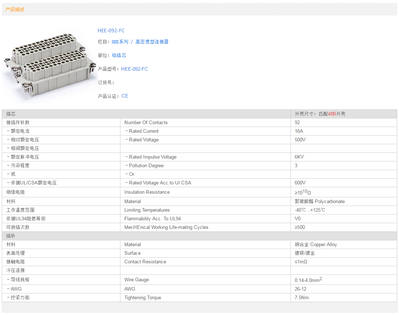This screenshot has width=399, height=315.
Task: Select the 插针 table section header
Action: pos(11,236)
